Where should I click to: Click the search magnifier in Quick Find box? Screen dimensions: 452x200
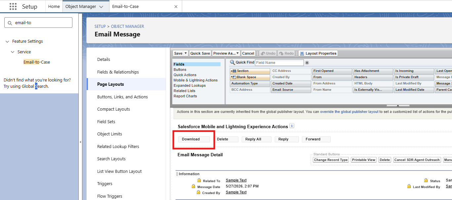tap(10, 23)
